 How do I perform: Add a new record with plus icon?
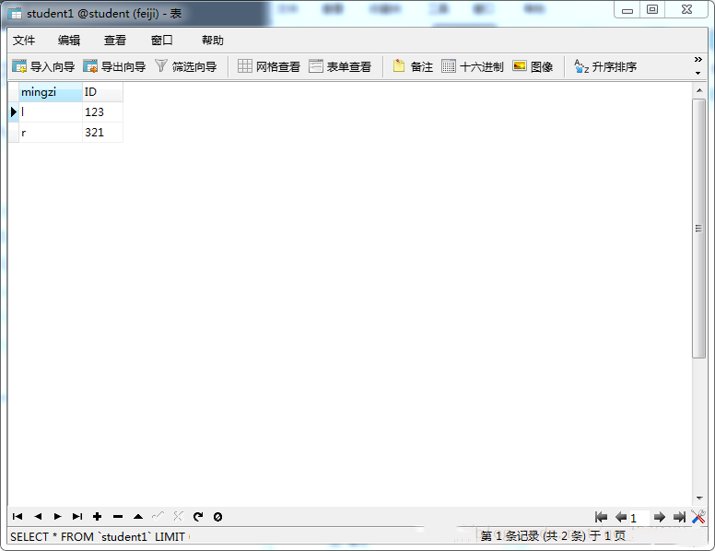click(97, 516)
